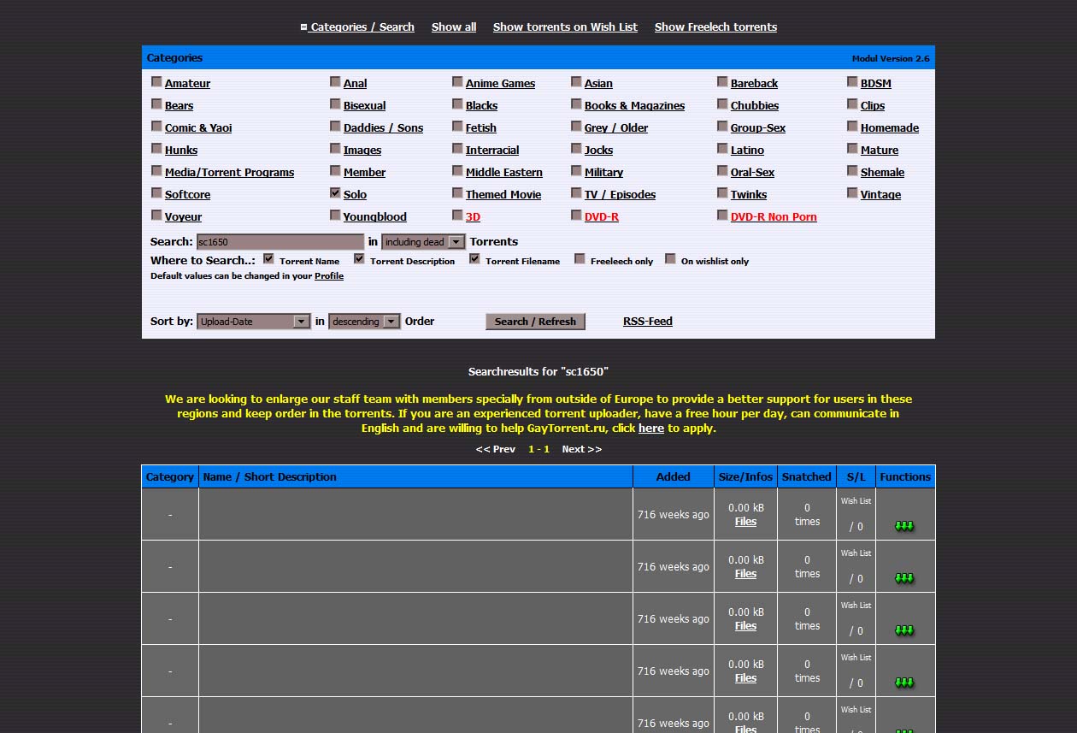Viewport: 1077px width, 733px height.
Task: Tick the On wishlist only checkbox
Action: pos(670,259)
